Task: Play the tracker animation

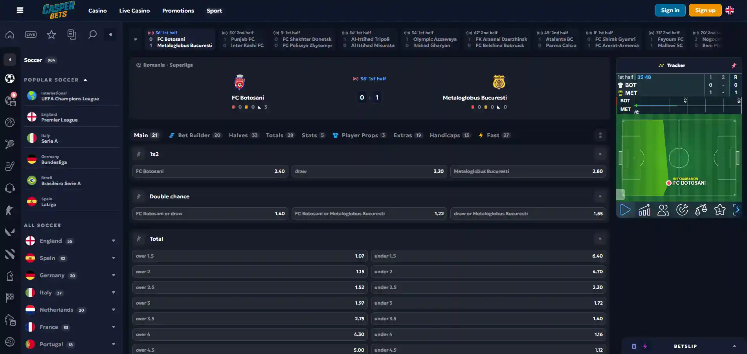Action: 625,210
